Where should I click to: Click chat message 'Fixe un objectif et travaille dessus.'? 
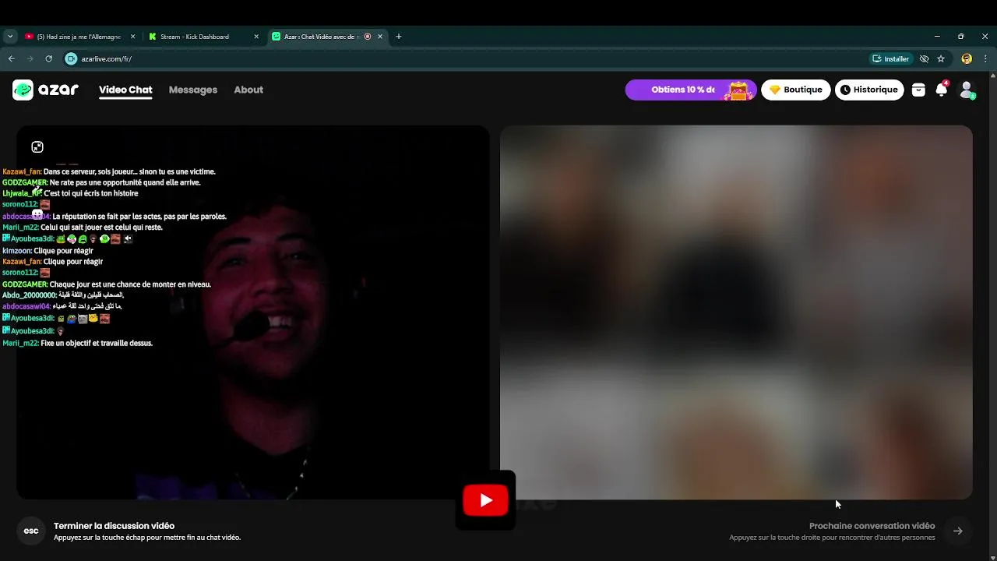tap(97, 343)
